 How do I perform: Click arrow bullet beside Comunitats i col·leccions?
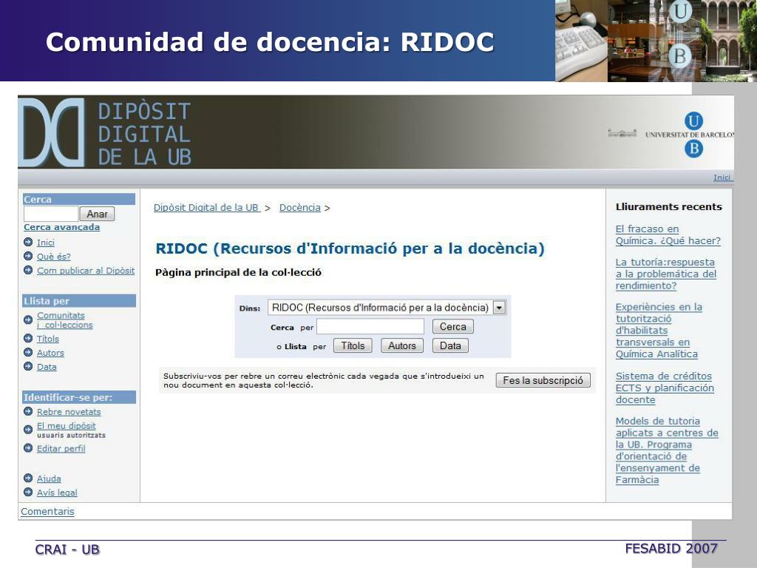(28, 319)
